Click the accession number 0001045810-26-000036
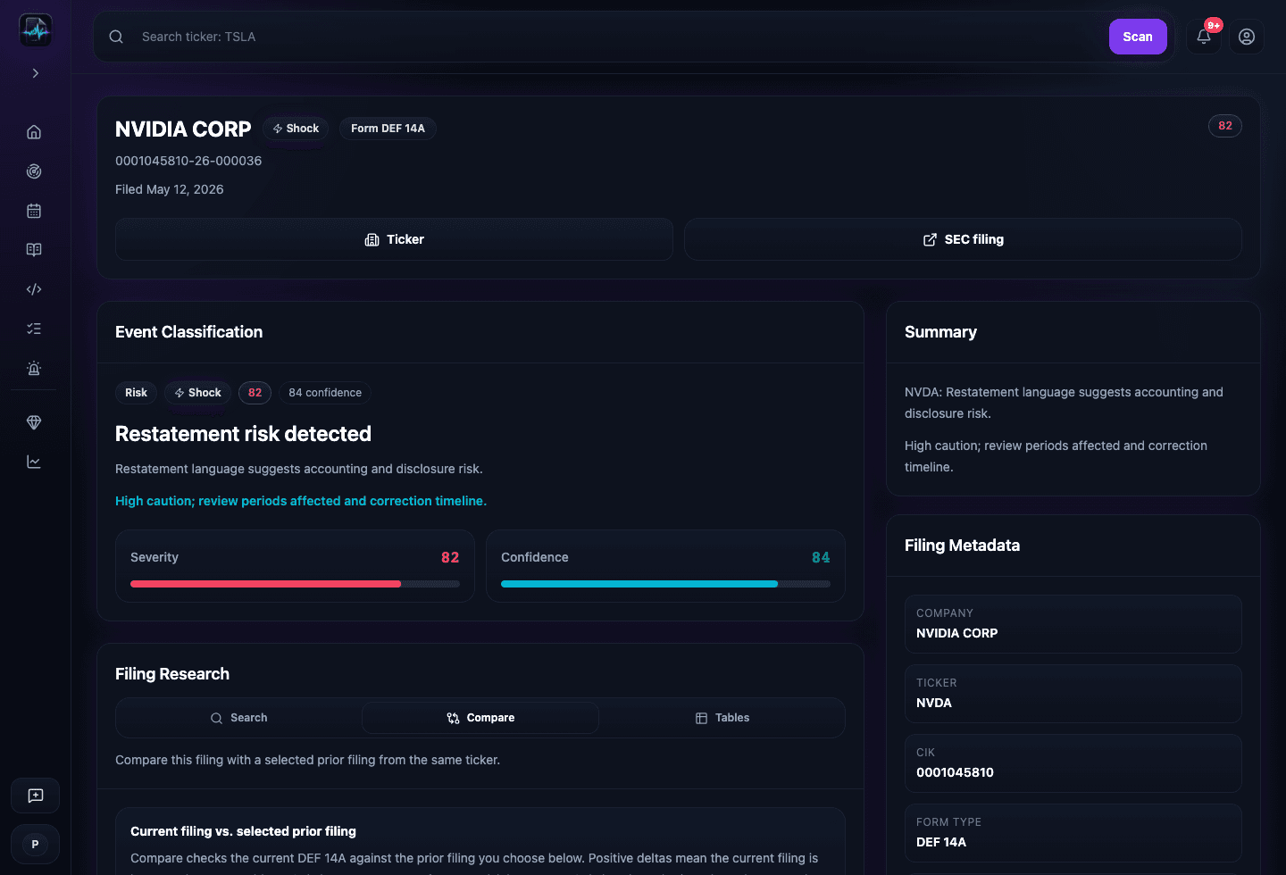Viewport: 1286px width, 875px height. [x=188, y=161]
